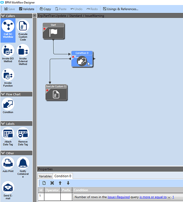Select the Remove Data Tag icon

pyautogui.click(x=23, y=133)
